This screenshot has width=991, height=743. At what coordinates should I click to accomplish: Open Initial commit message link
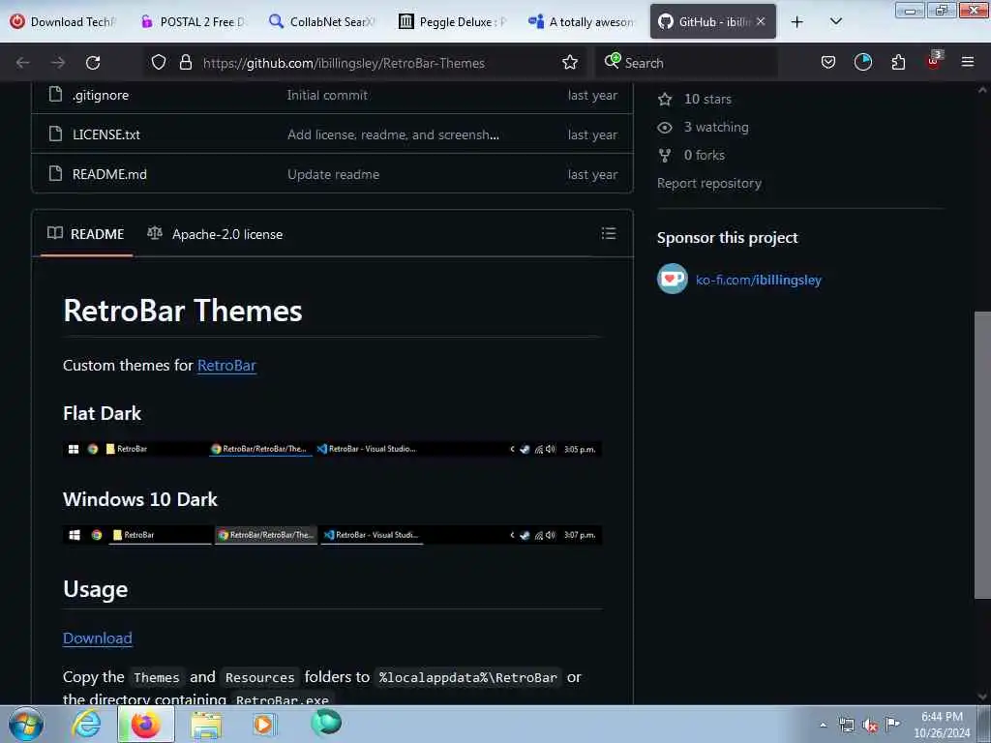click(327, 95)
